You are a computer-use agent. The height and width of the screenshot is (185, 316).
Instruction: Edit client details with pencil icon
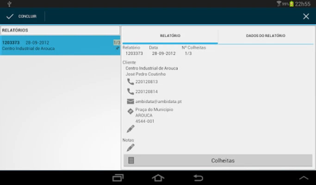point(130,129)
